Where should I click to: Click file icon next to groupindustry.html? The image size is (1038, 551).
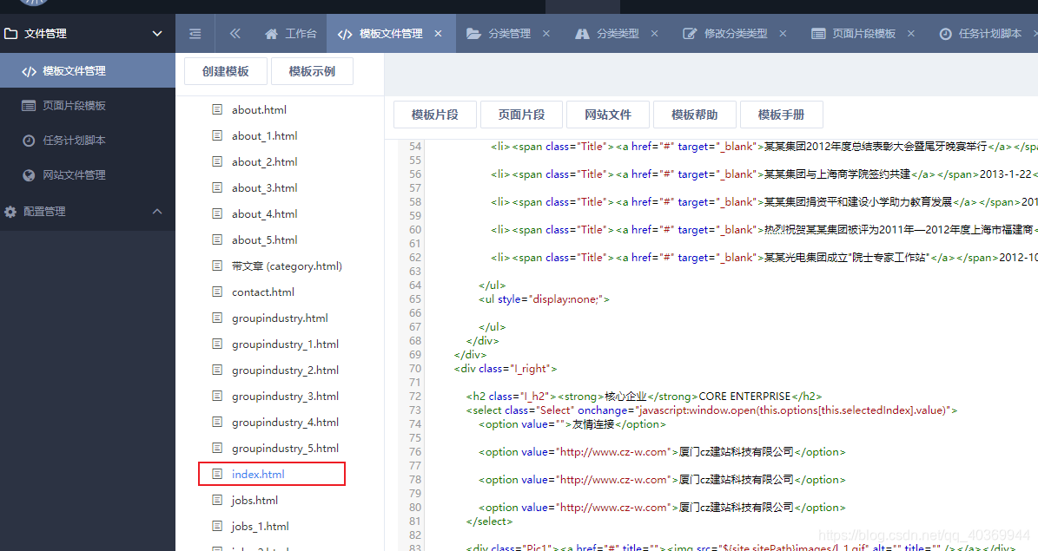coord(217,318)
